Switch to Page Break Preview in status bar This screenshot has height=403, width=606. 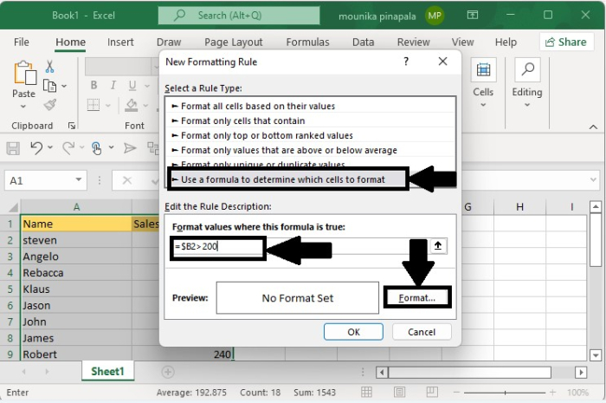(x=432, y=393)
